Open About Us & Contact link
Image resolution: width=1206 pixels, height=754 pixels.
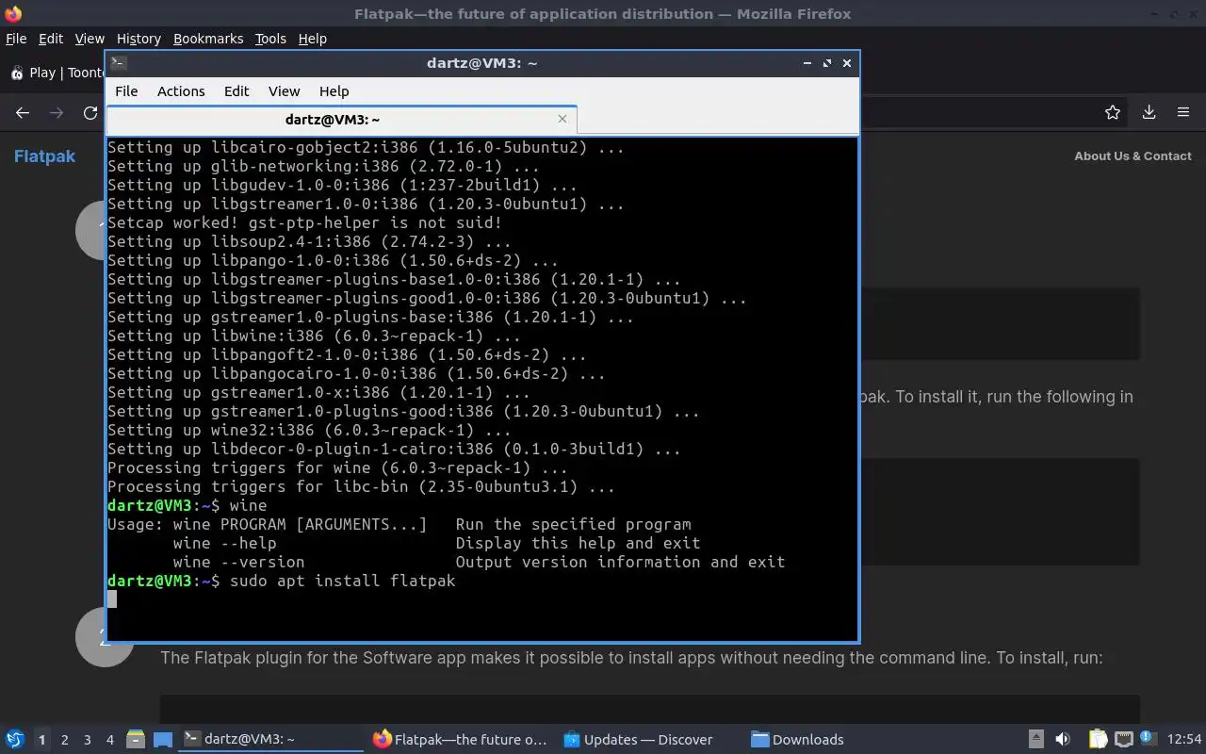pyautogui.click(x=1133, y=156)
